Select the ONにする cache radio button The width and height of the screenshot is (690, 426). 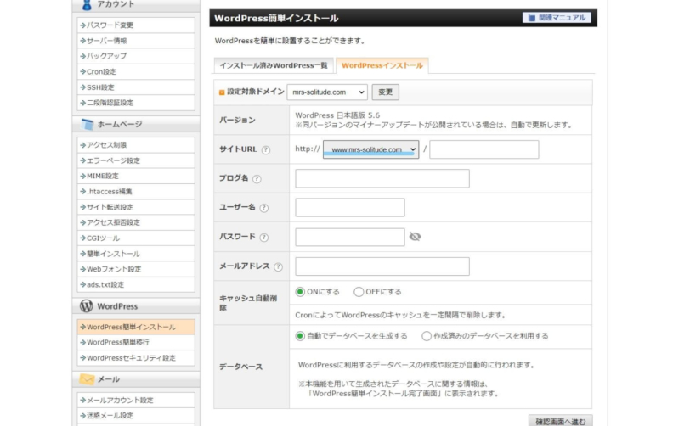(x=300, y=292)
